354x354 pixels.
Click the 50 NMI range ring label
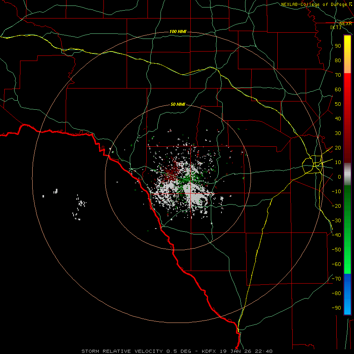pyautogui.click(x=178, y=104)
